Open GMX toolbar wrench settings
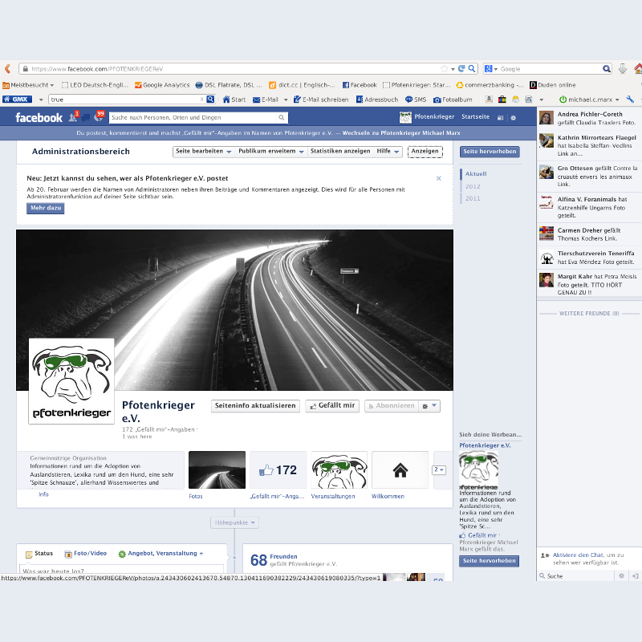The height and width of the screenshot is (642, 642). (630, 99)
